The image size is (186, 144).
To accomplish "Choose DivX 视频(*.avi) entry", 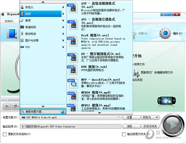I will [x=99, y=42].
